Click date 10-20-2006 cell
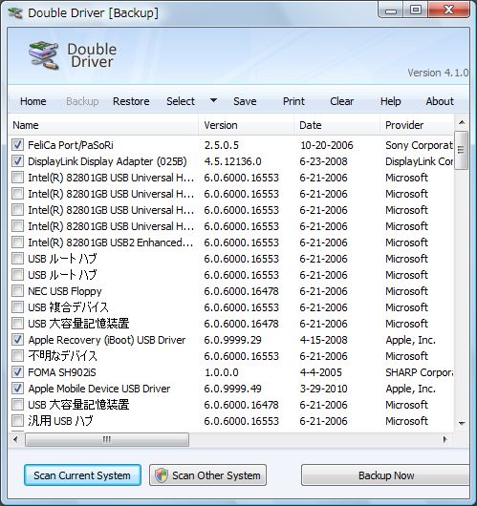477x506 pixels. click(x=327, y=145)
